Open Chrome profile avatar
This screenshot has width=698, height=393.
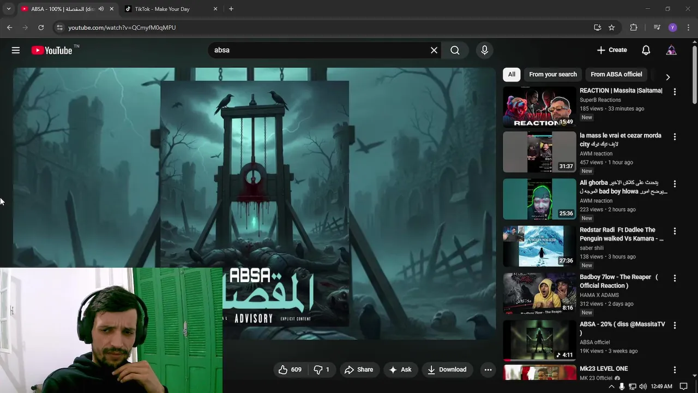click(x=673, y=27)
